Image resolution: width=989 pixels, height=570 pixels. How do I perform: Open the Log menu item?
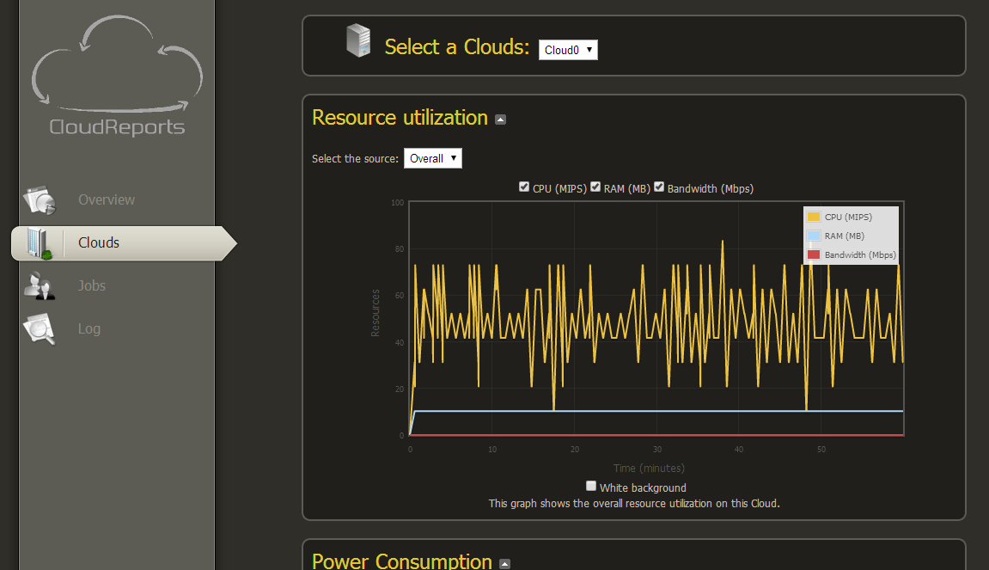pyautogui.click(x=89, y=329)
